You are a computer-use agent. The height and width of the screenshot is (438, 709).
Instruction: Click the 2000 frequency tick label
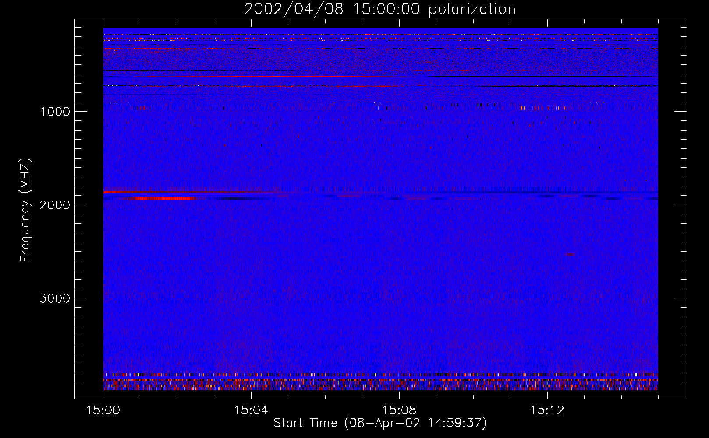tap(55, 205)
